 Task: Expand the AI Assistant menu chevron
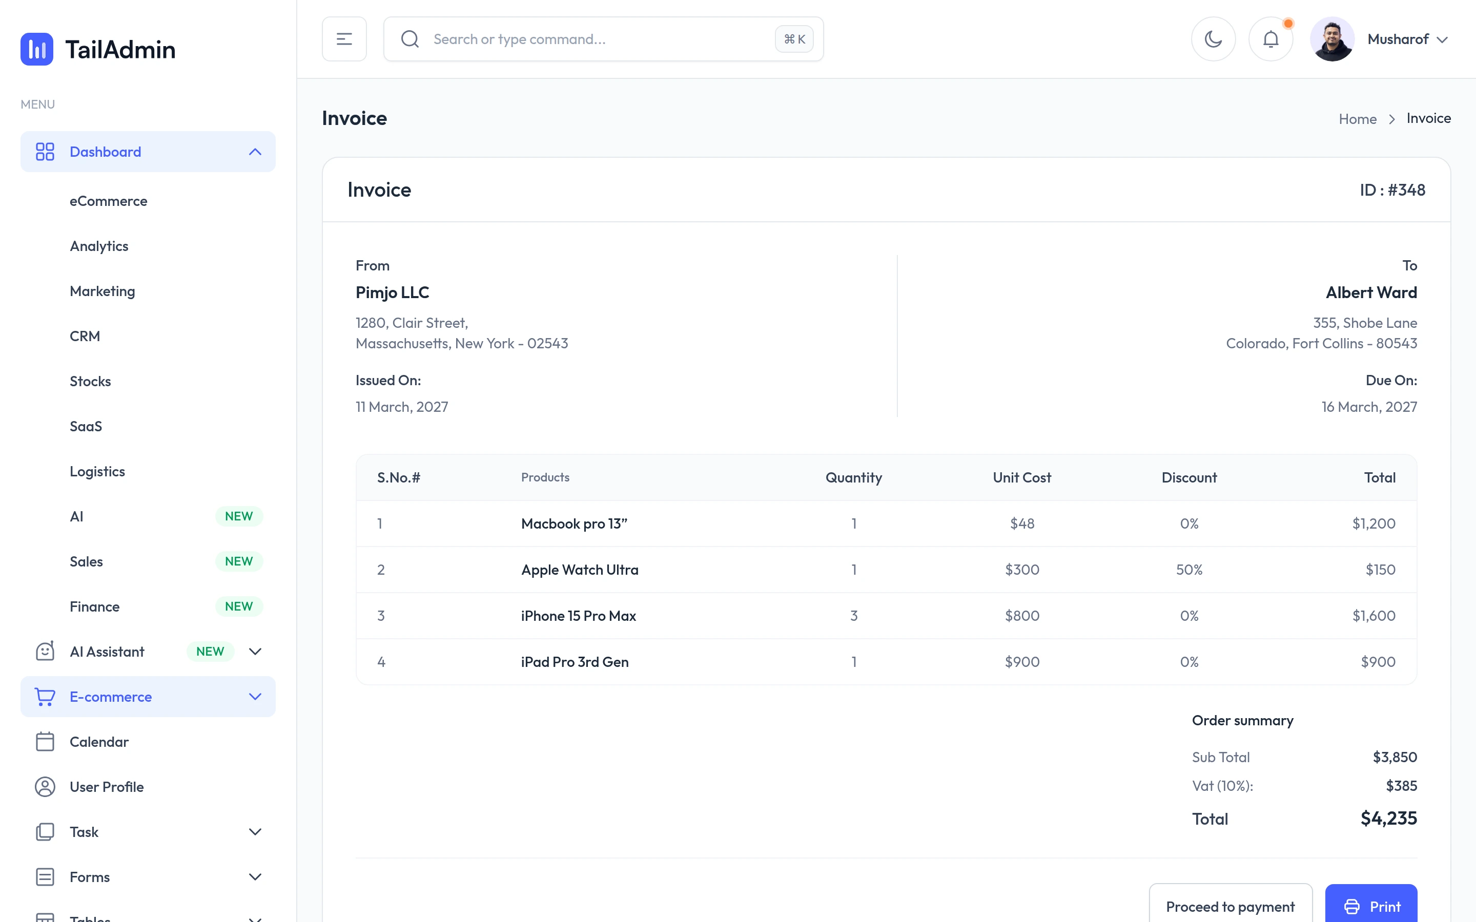255,651
